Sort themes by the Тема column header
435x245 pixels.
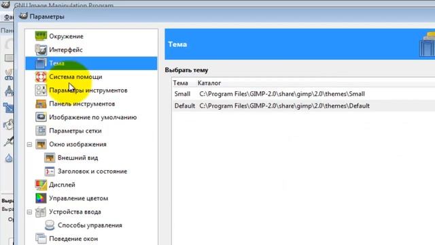pos(180,83)
